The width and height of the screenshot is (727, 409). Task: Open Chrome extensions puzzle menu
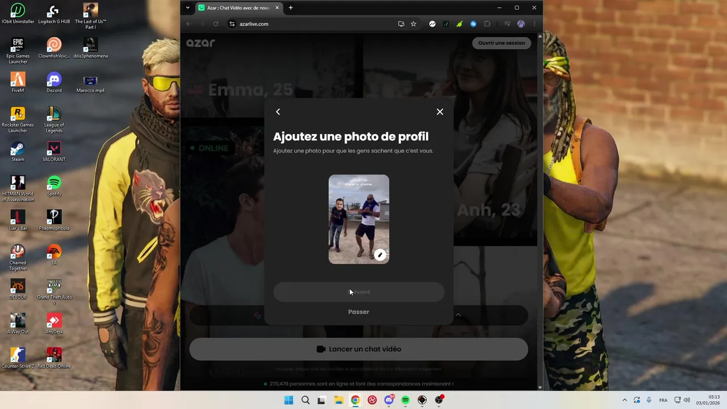click(487, 24)
